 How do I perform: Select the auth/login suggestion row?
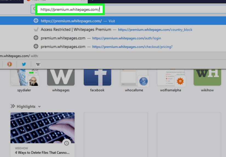coord(113,38)
